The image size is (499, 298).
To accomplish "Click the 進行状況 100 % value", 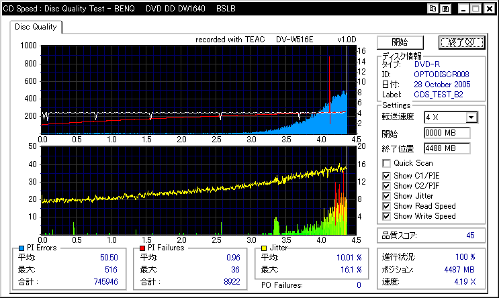I will [x=465, y=257].
